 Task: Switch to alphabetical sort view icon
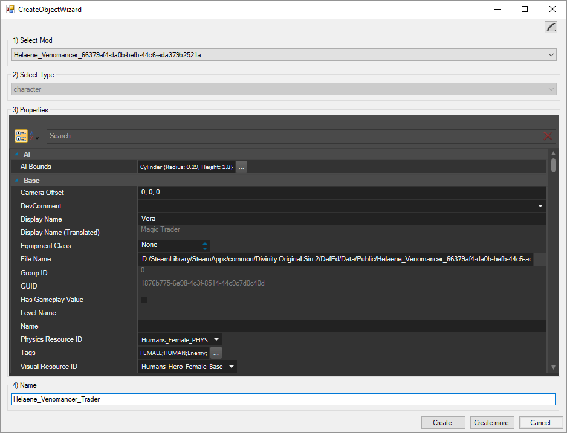coord(34,136)
